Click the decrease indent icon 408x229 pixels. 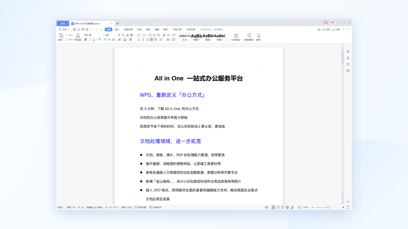(x=150, y=35)
